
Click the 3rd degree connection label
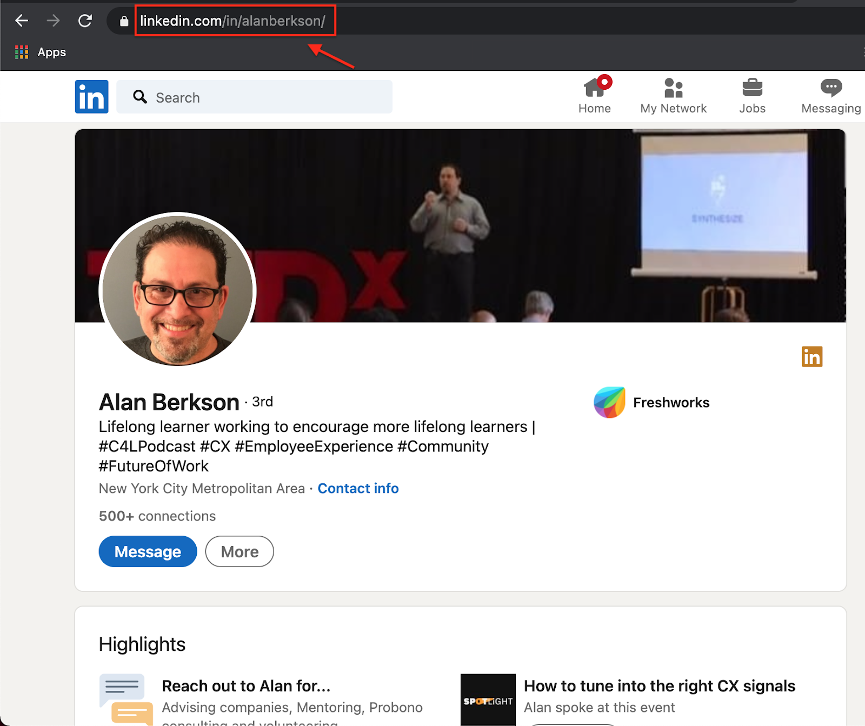click(x=262, y=402)
